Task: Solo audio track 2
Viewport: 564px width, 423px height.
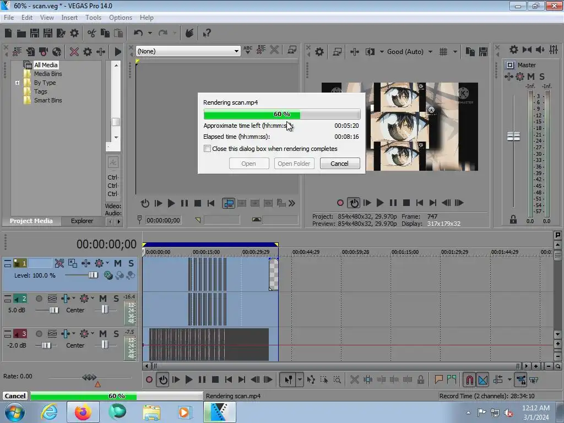Action: tap(116, 299)
